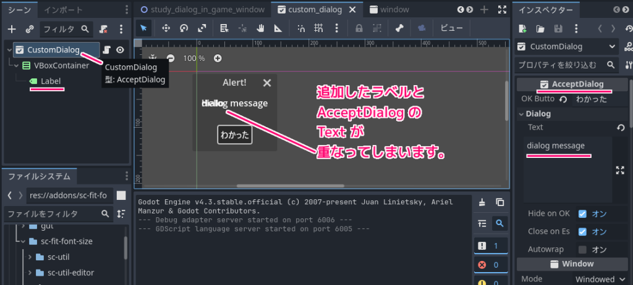The height and width of the screenshot is (285, 633).
Task: Clear the output log with the broom icon
Action: coord(482,202)
